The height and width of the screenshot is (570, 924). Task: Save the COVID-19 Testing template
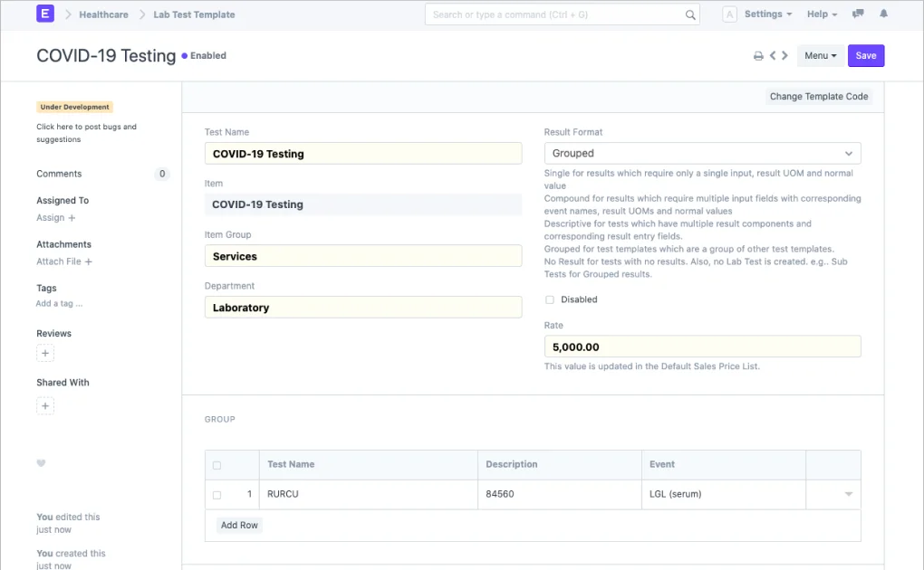pos(866,55)
